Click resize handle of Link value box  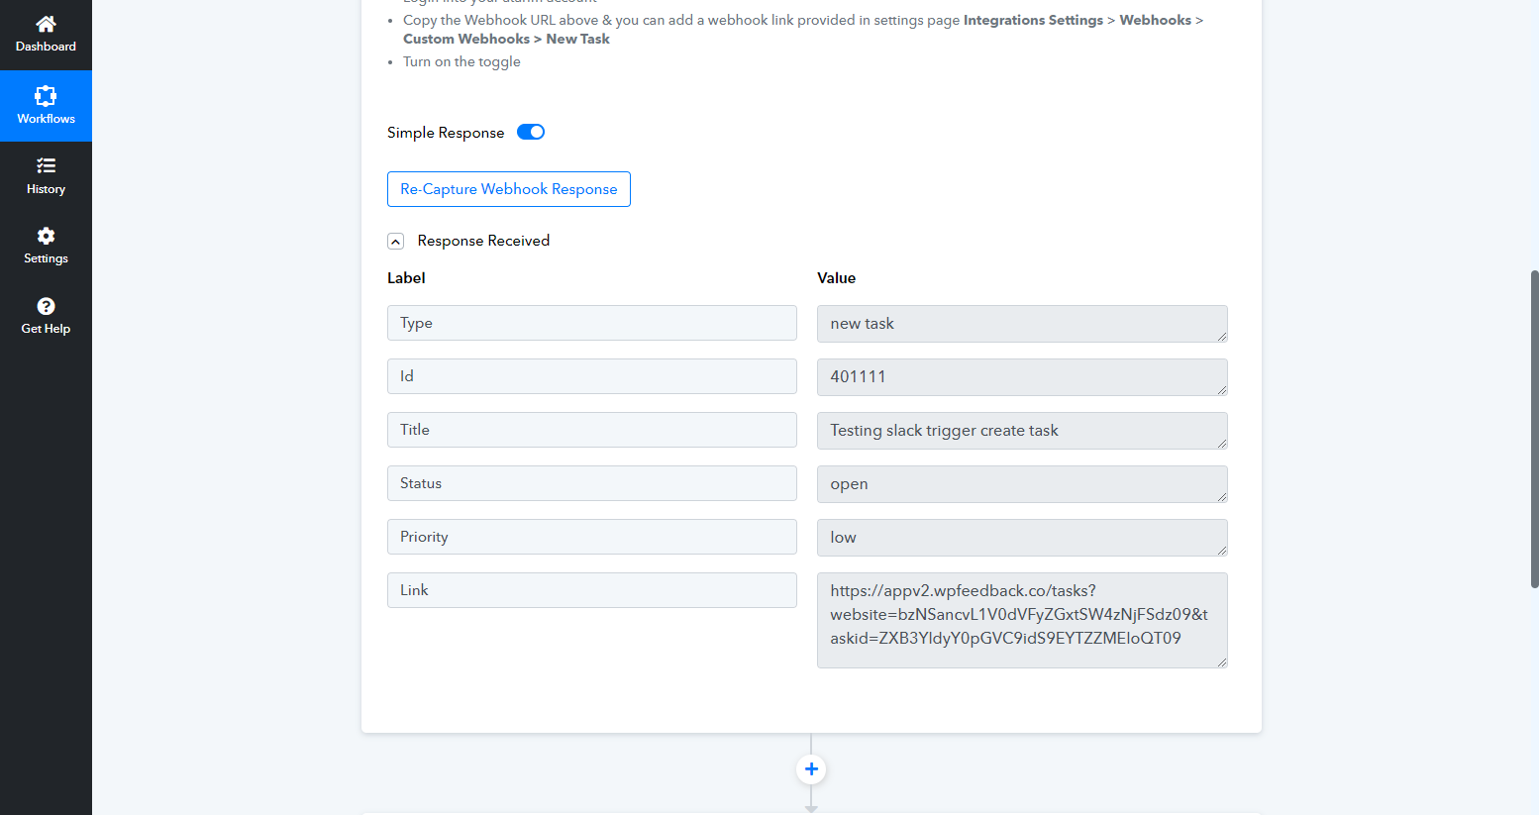[1222, 662]
